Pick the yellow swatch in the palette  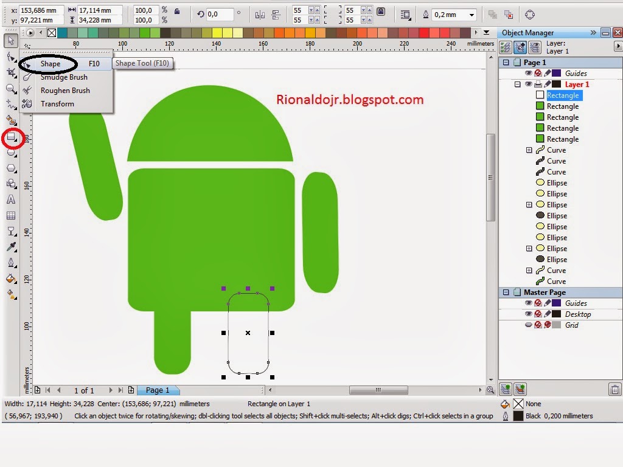[217, 33]
